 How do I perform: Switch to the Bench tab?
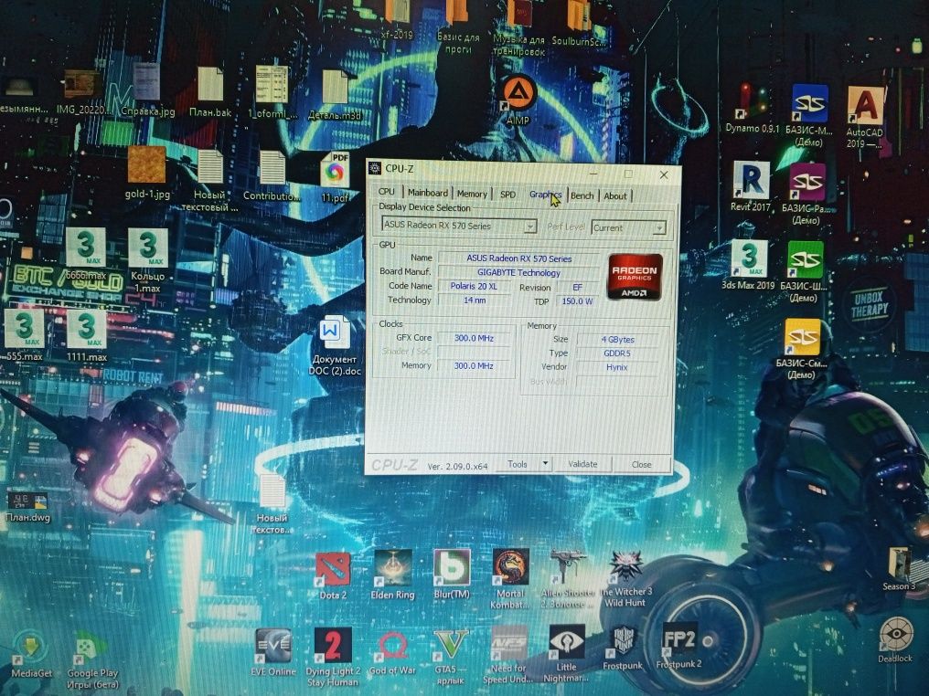click(x=582, y=195)
